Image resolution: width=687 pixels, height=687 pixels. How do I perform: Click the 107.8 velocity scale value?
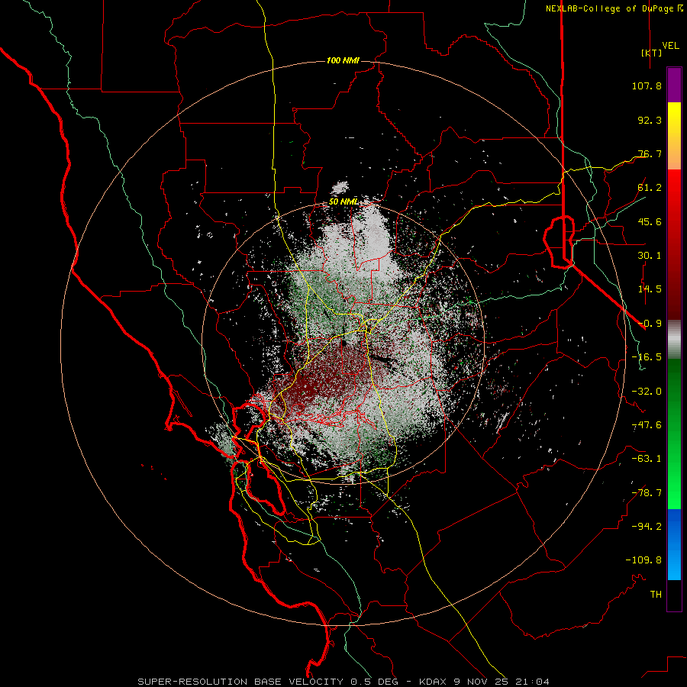(647, 85)
